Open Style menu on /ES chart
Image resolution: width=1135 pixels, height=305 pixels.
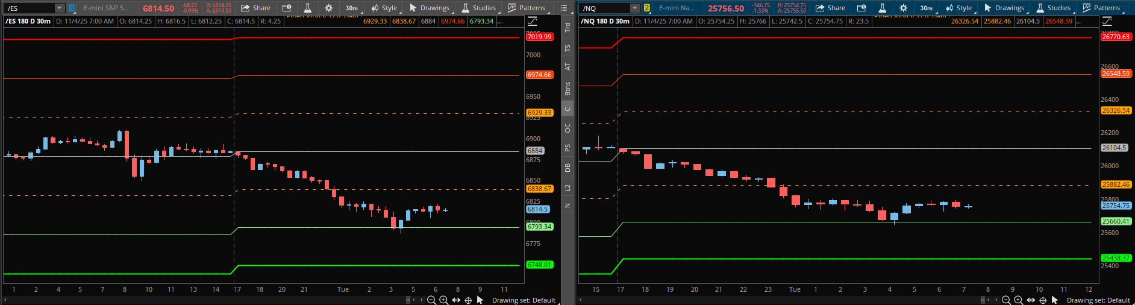coord(384,8)
